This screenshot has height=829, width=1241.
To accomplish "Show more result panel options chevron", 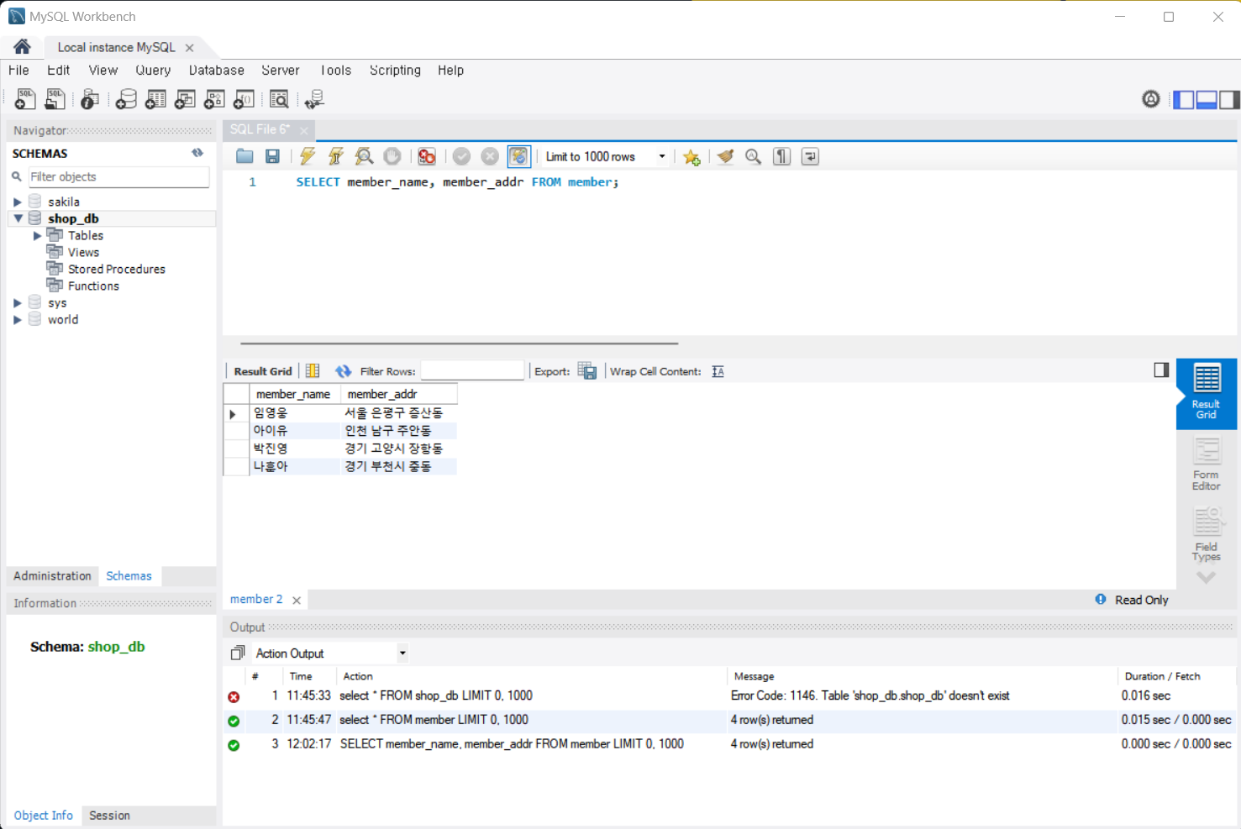I will click(1206, 577).
